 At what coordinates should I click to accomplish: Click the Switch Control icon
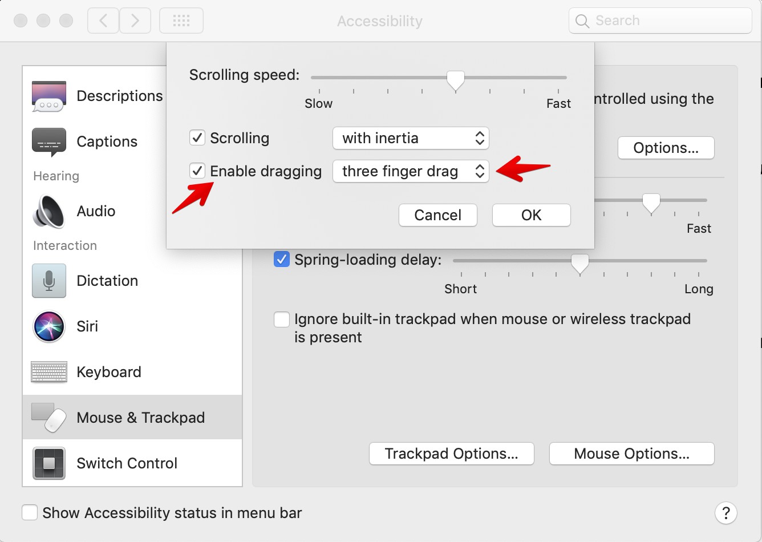[x=49, y=463]
